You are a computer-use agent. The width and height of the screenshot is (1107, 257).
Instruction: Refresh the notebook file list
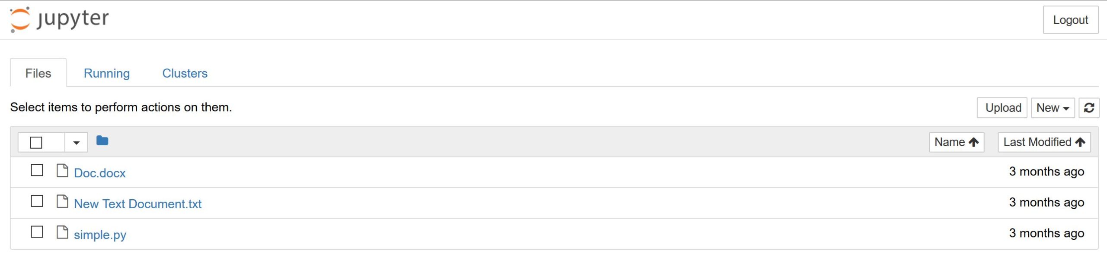1088,108
